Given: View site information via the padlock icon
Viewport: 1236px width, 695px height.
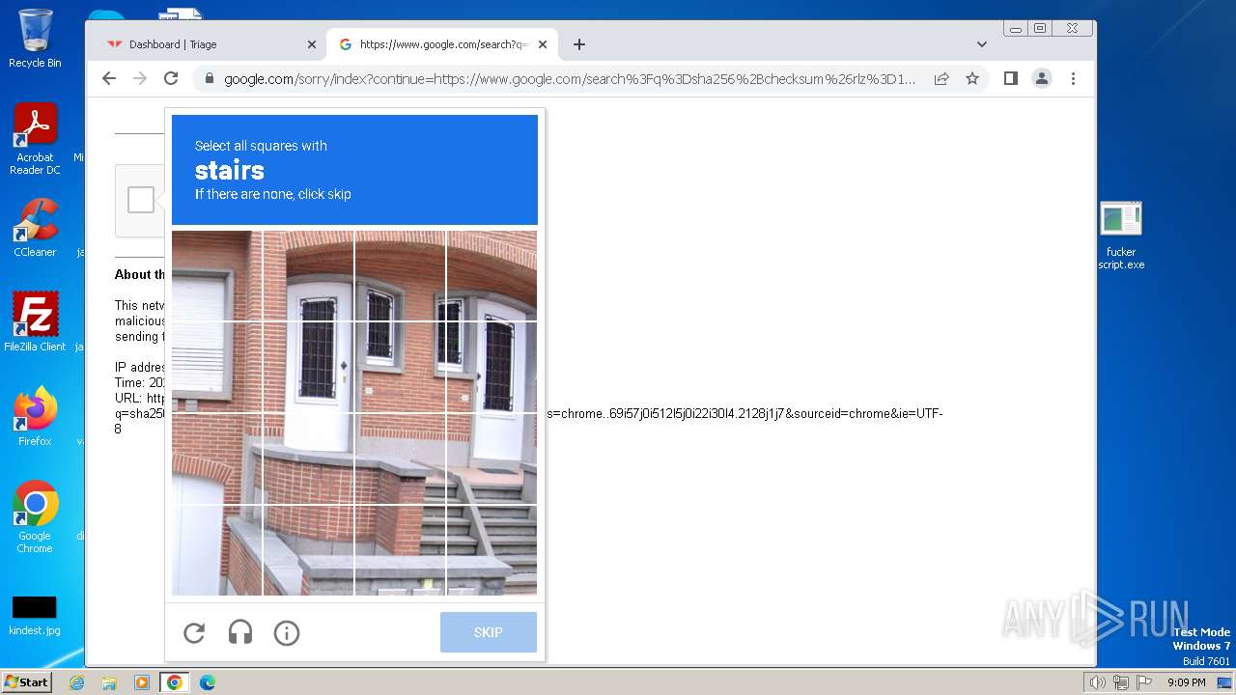Looking at the screenshot, I should (208, 79).
